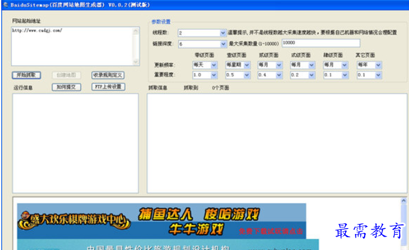Open the 线程数 dropdown showing 2
The image size is (409, 250).
[202, 33]
